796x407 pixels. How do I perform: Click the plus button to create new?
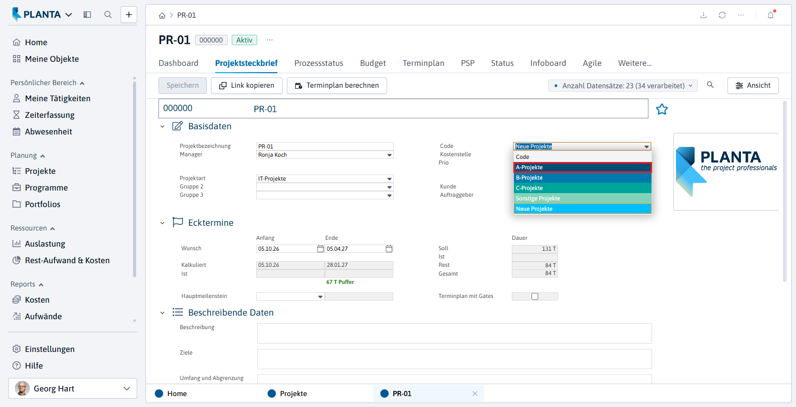pos(129,15)
